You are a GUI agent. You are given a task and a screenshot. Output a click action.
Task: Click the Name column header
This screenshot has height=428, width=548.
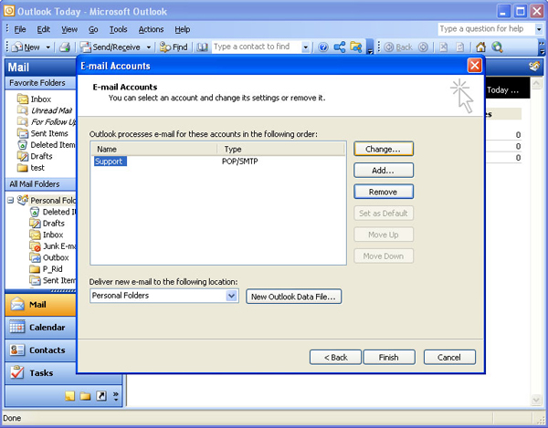click(153, 149)
